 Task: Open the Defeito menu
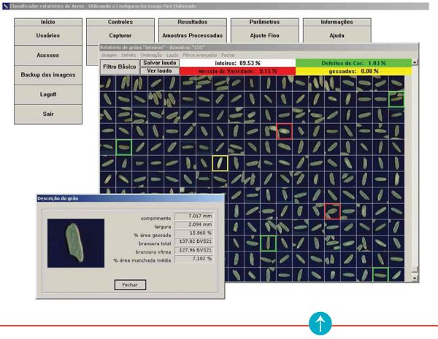(128, 55)
